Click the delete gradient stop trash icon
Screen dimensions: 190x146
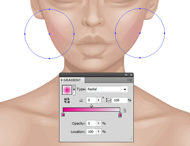click(124, 110)
